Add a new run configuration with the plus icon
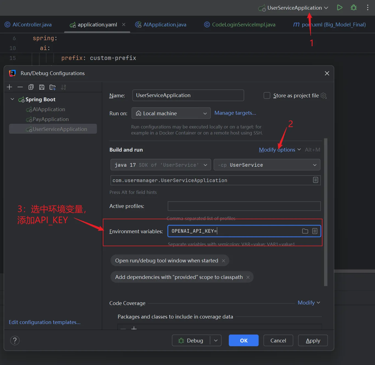375x365 pixels. (9, 87)
